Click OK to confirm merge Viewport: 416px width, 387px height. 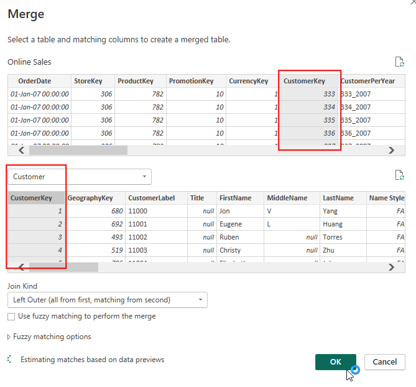coord(335,362)
